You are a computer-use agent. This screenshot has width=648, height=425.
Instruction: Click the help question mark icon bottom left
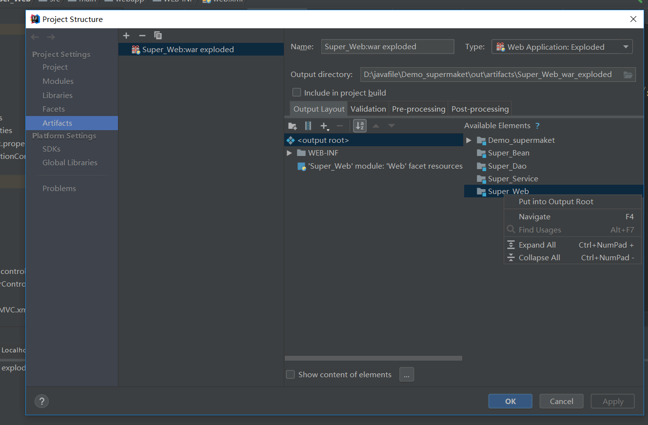point(41,401)
